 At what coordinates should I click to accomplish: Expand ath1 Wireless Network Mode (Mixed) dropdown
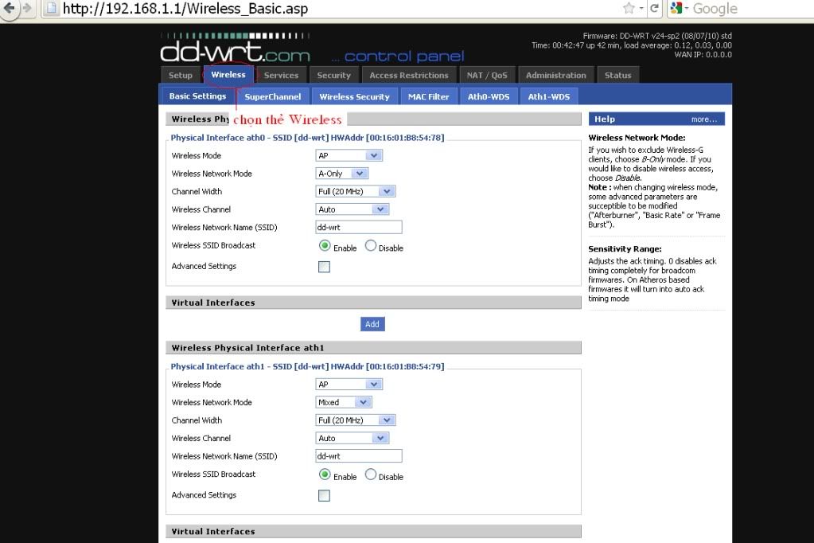point(344,402)
